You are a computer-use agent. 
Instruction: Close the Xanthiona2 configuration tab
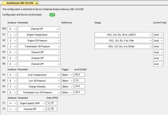(37, 3)
